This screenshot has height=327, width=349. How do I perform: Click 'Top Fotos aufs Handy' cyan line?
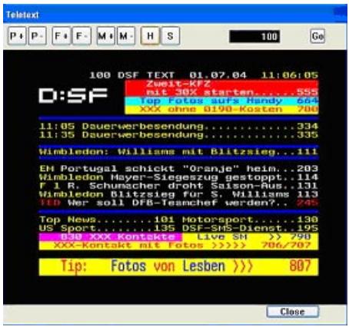(221, 101)
